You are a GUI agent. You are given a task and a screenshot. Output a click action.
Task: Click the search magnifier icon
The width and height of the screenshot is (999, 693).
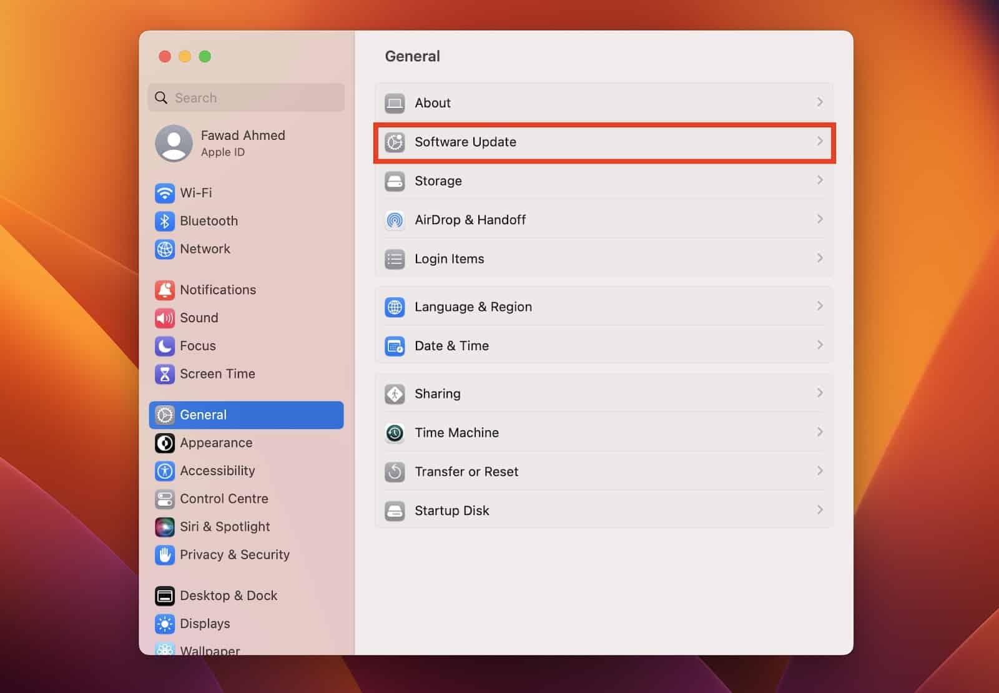click(x=161, y=98)
